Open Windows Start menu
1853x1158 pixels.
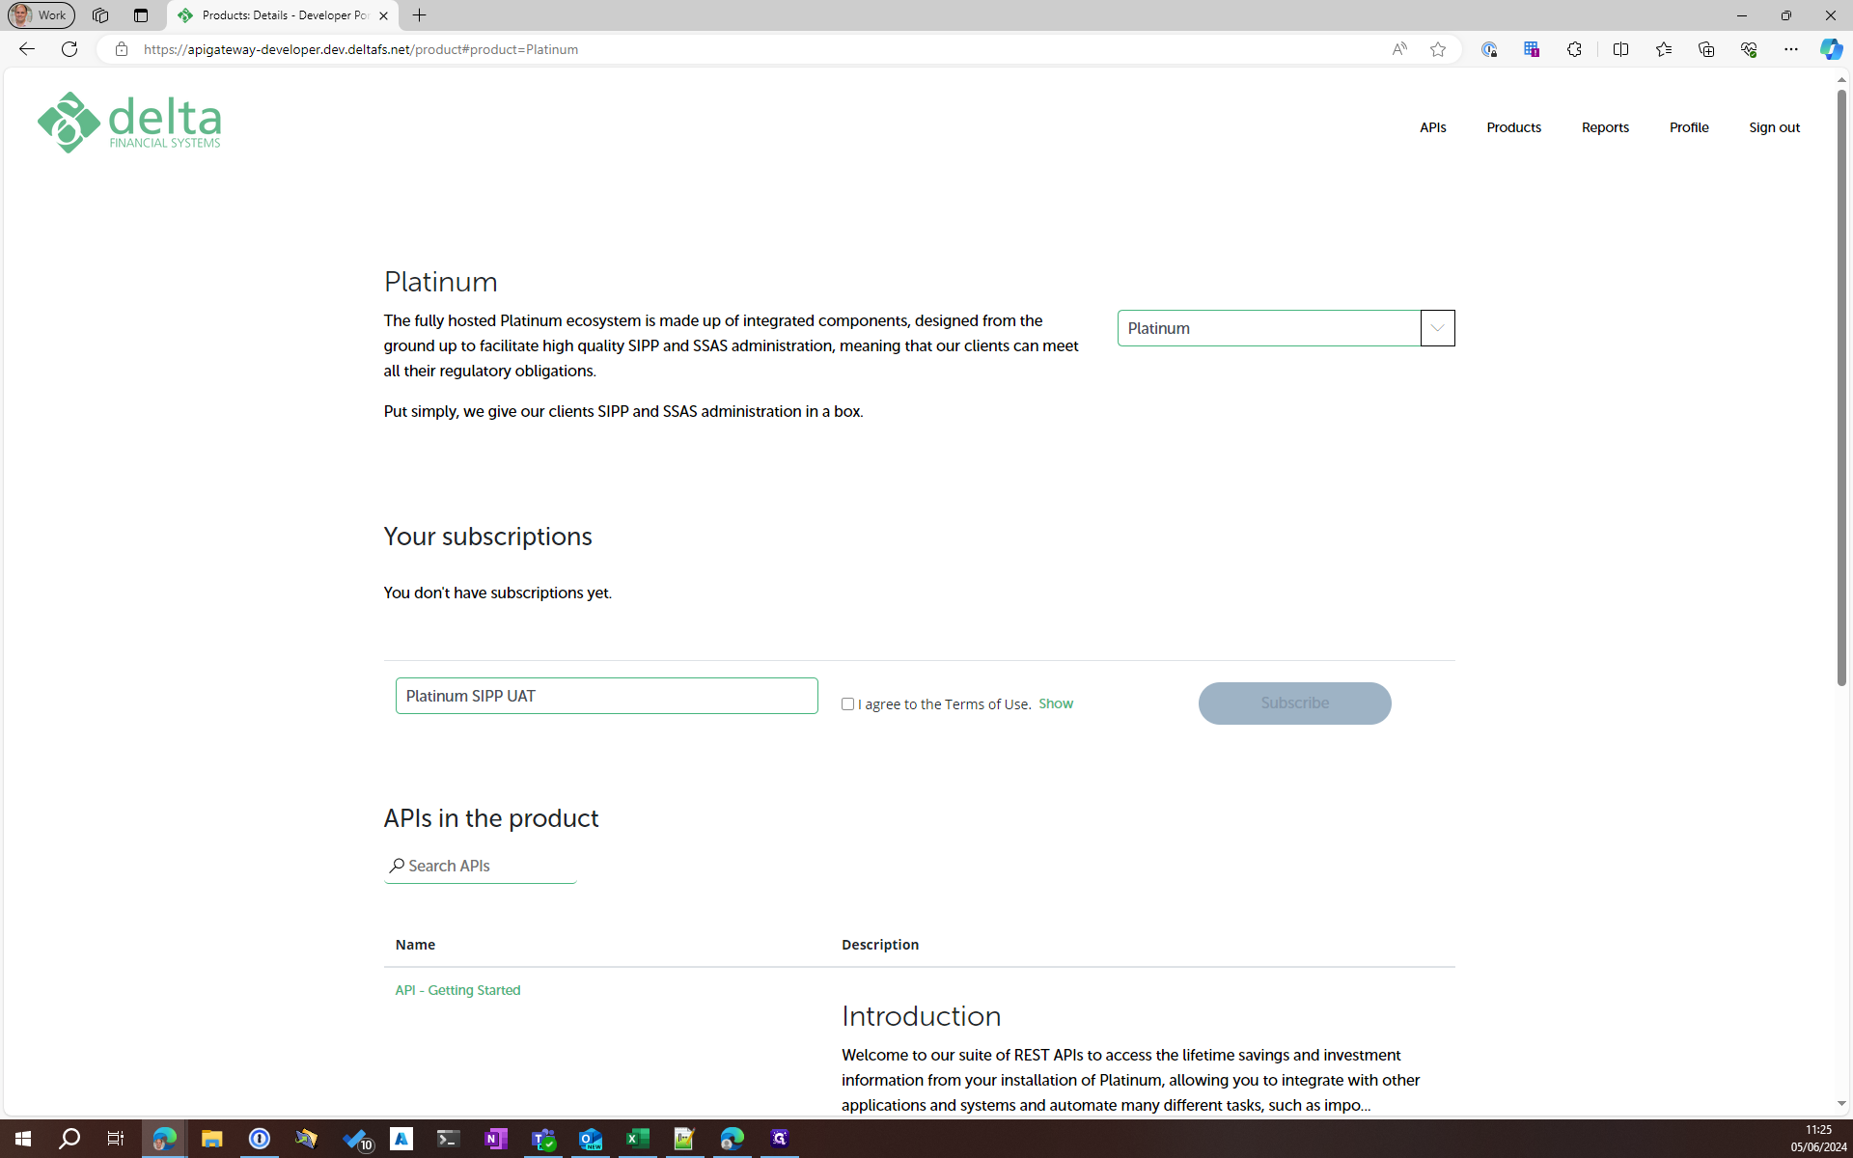23,1139
